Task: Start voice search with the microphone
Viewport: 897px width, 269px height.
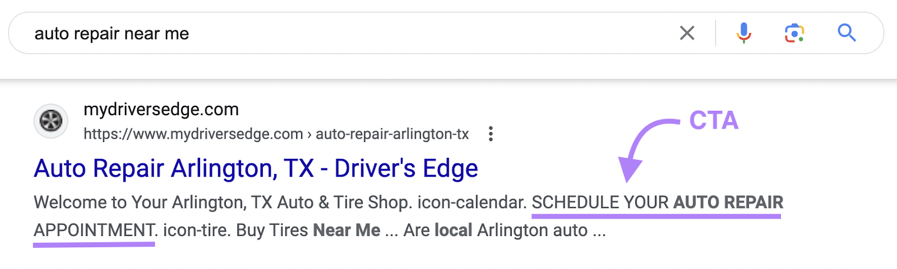Action: pos(743,34)
